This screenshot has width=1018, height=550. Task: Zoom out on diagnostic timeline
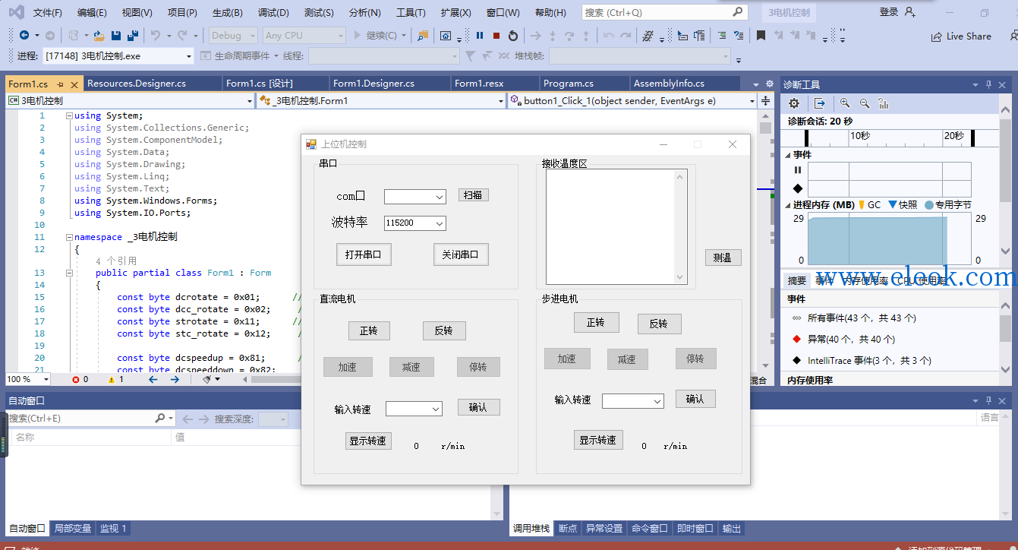coord(864,103)
